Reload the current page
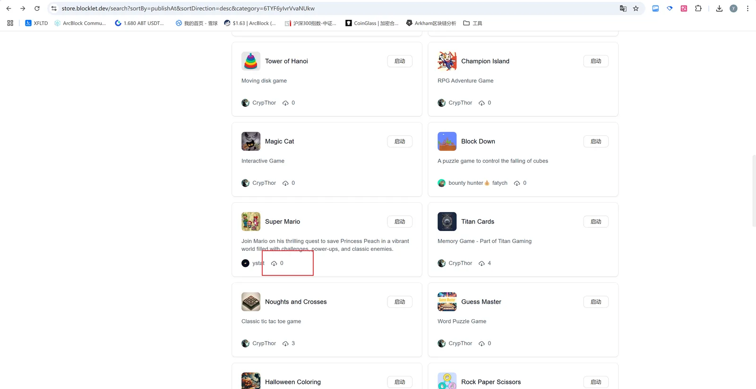 click(37, 8)
